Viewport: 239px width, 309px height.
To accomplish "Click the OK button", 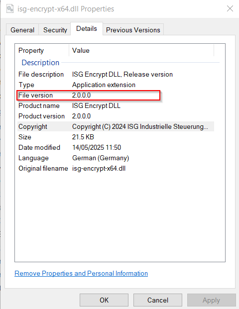I will (x=104, y=300).
